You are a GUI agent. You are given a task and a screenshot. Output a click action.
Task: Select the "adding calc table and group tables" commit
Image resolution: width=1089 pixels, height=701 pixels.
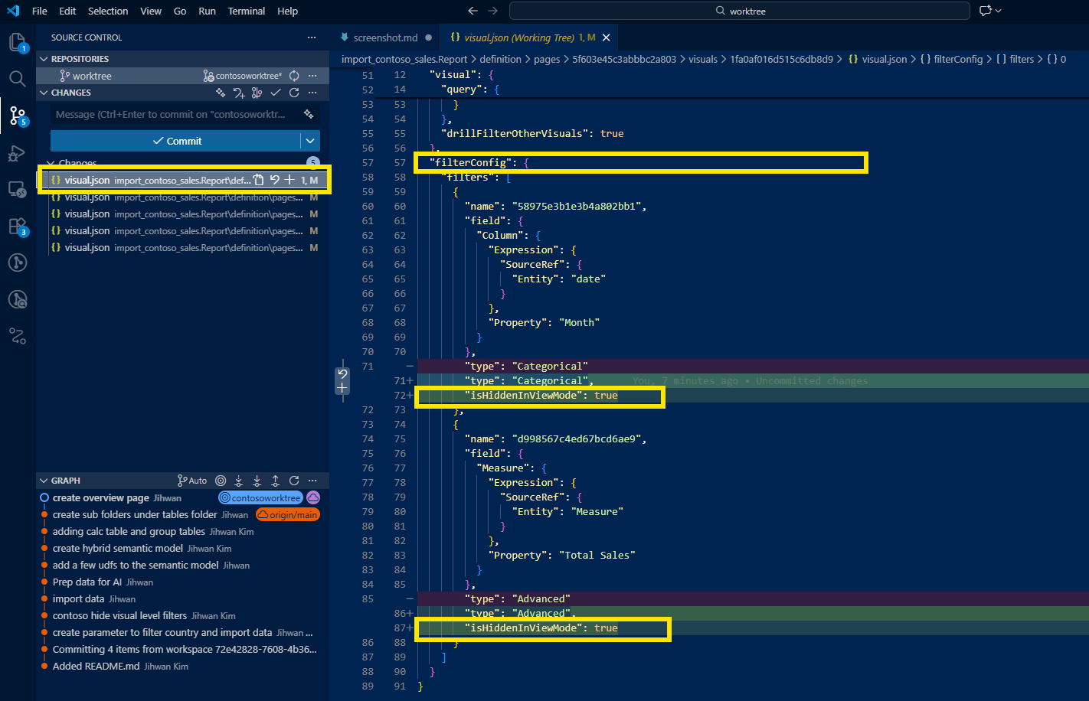point(129,532)
